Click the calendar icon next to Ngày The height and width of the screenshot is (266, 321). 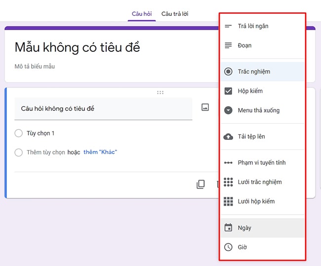pos(228,228)
